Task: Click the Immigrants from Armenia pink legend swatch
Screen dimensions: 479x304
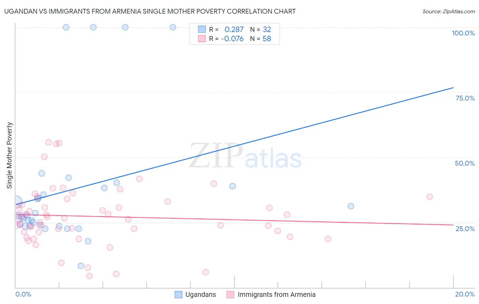Action: [231, 294]
